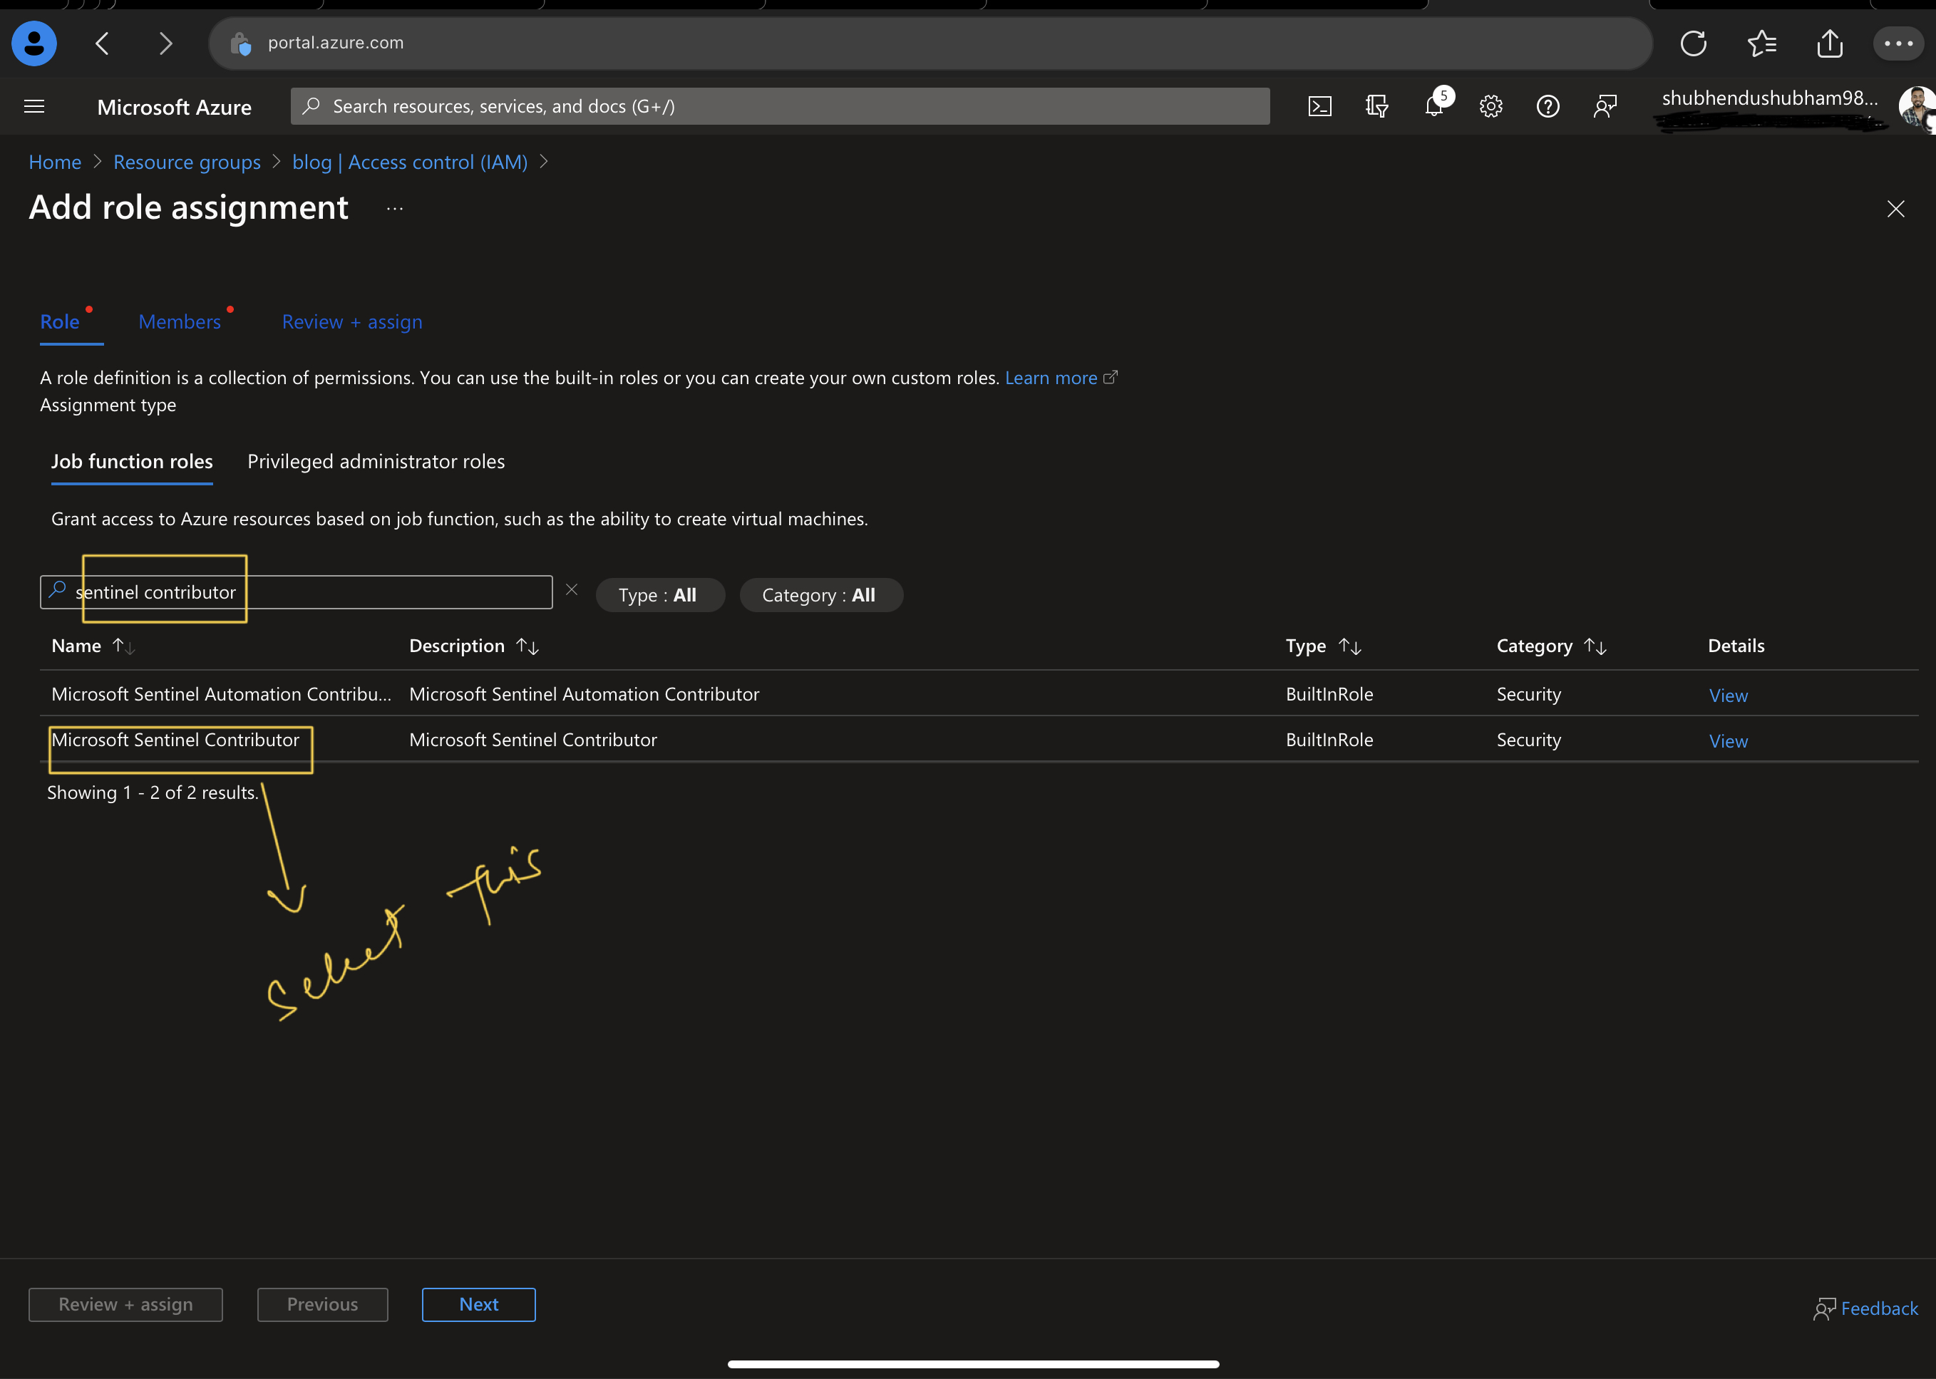Click the browser share icon
This screenshot has height=1379, width=1936.
coord(1830,43)
